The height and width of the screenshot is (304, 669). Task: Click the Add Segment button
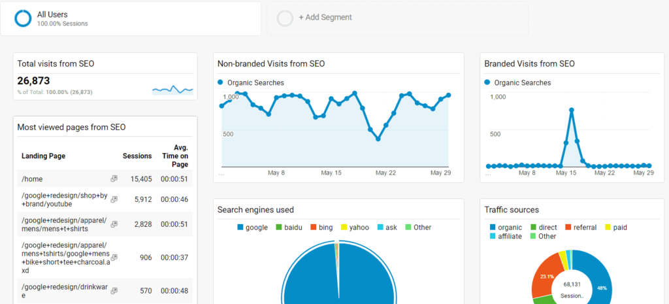325,18
